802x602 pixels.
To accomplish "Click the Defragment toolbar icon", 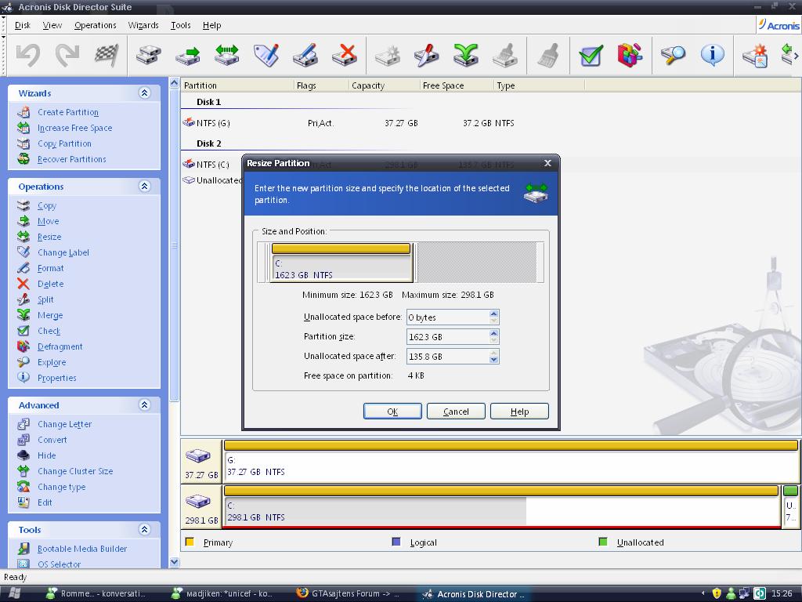I will tap(630, 55).
